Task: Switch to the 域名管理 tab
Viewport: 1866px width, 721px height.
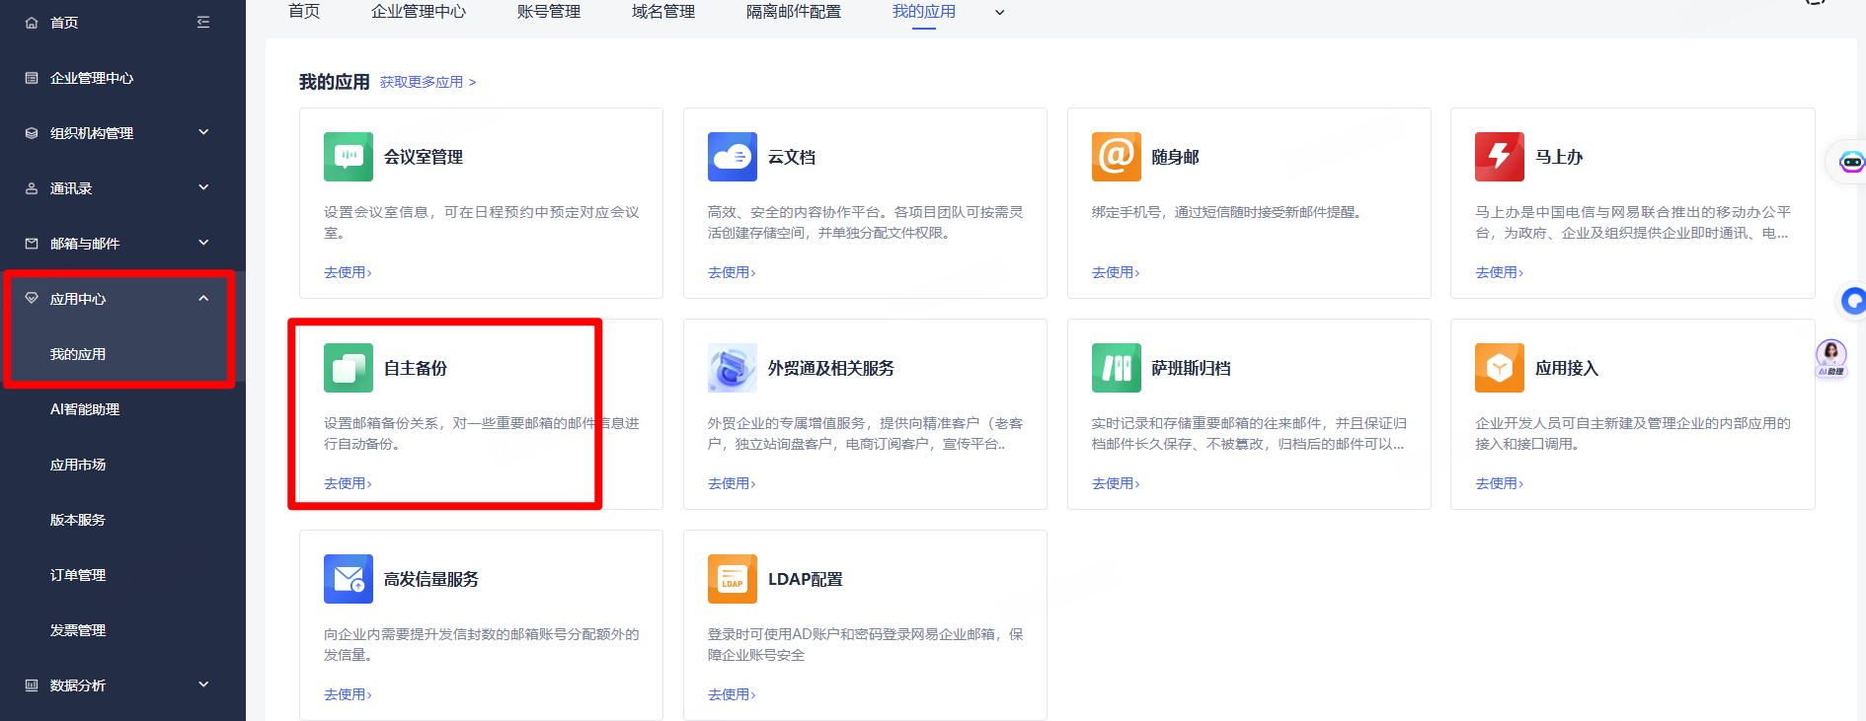Action: point(663,12)
